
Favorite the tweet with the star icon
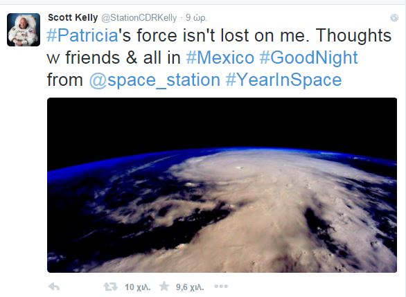tap(164, 287)
